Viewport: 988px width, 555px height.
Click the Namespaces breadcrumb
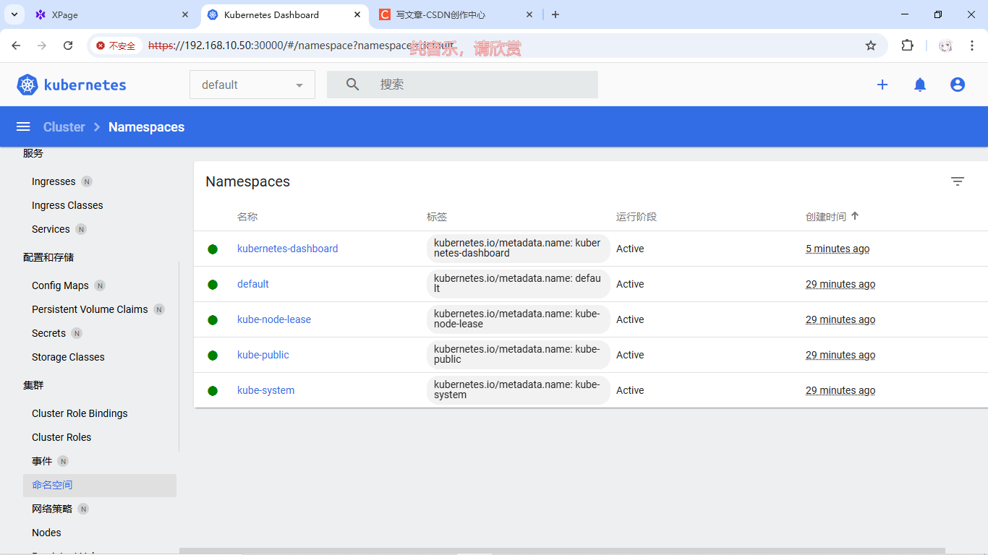[146, 126]
